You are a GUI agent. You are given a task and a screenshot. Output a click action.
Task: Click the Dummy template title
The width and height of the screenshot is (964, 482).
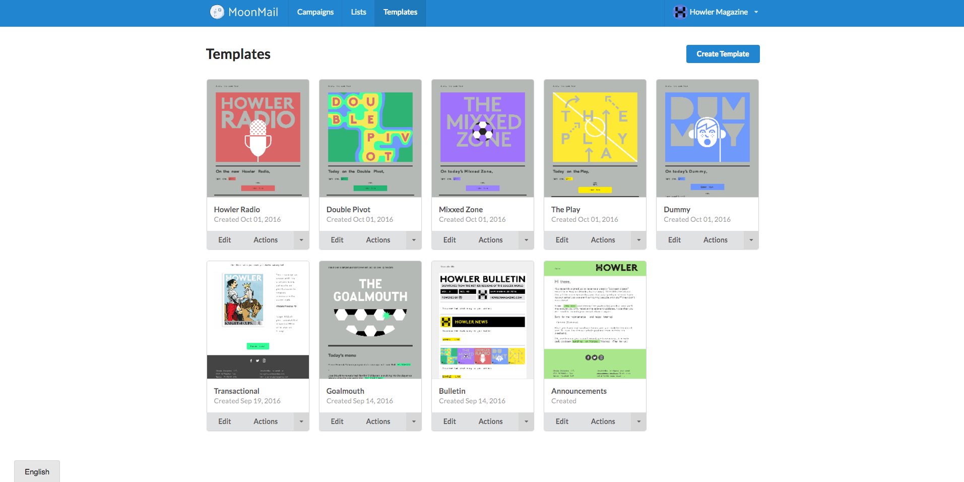(x=677, y=209)
